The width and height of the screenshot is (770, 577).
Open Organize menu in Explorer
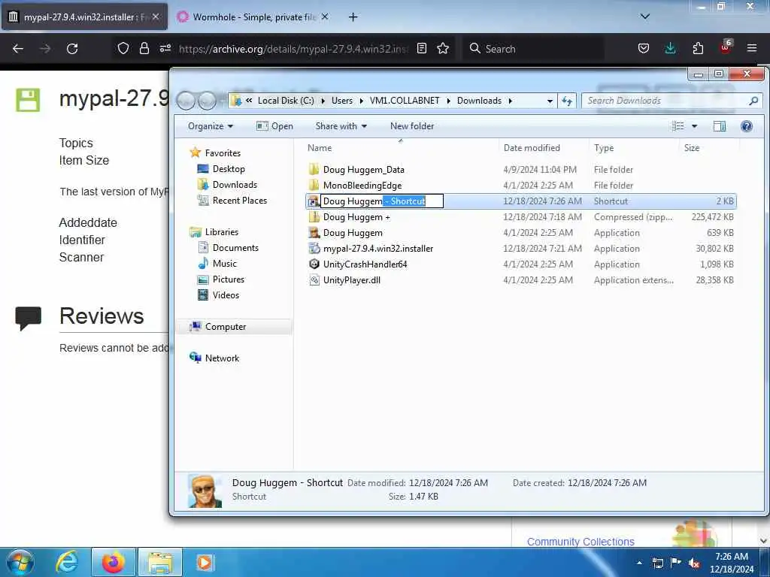pyautogui.click(x=211, y=126)
